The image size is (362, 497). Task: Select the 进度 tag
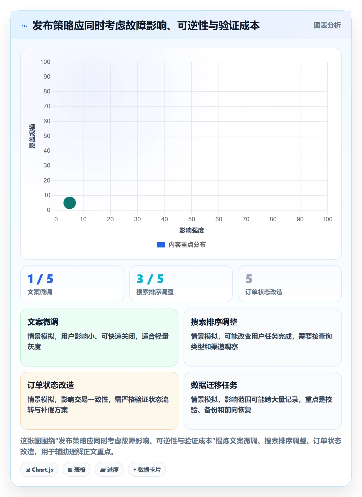point(109,470)
